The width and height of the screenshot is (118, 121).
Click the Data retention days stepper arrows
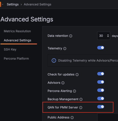108,36
